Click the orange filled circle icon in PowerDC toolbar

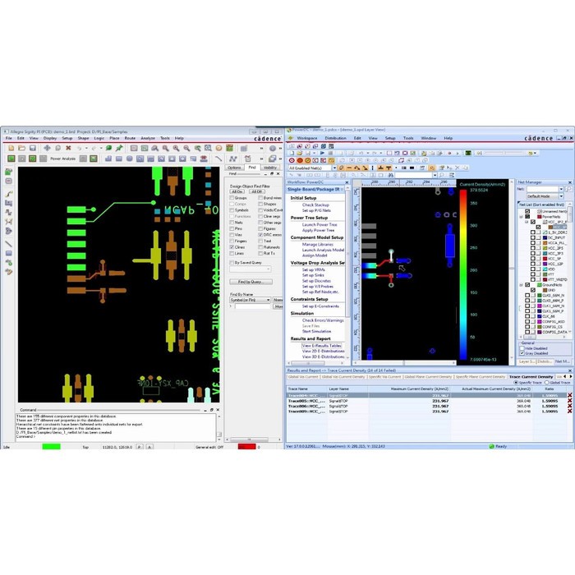[300, 160]
